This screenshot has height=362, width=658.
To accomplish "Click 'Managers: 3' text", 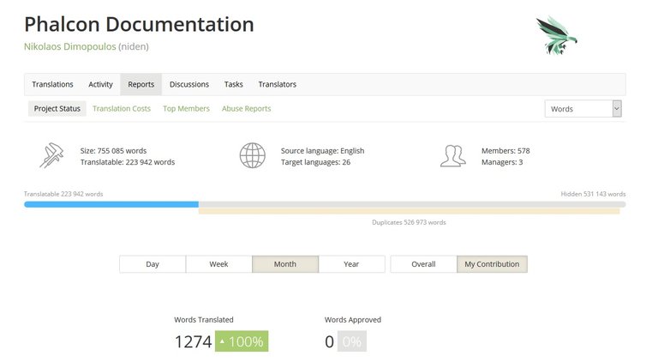I will click(x=502, y=162).
